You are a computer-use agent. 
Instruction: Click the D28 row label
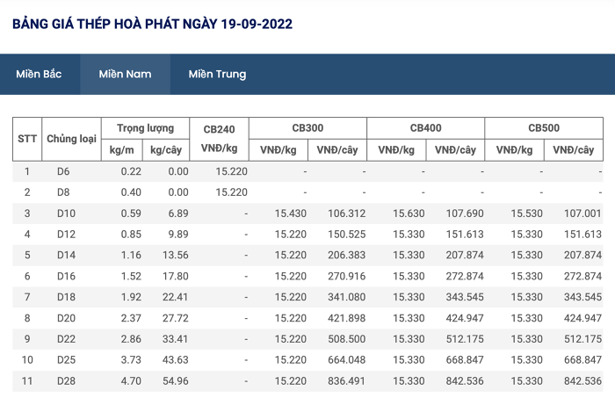[66, 381]
